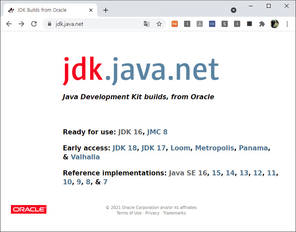This screenshot has height=232, width=296.
Task: Open the Loom early access link
Action: pos(180,148)
